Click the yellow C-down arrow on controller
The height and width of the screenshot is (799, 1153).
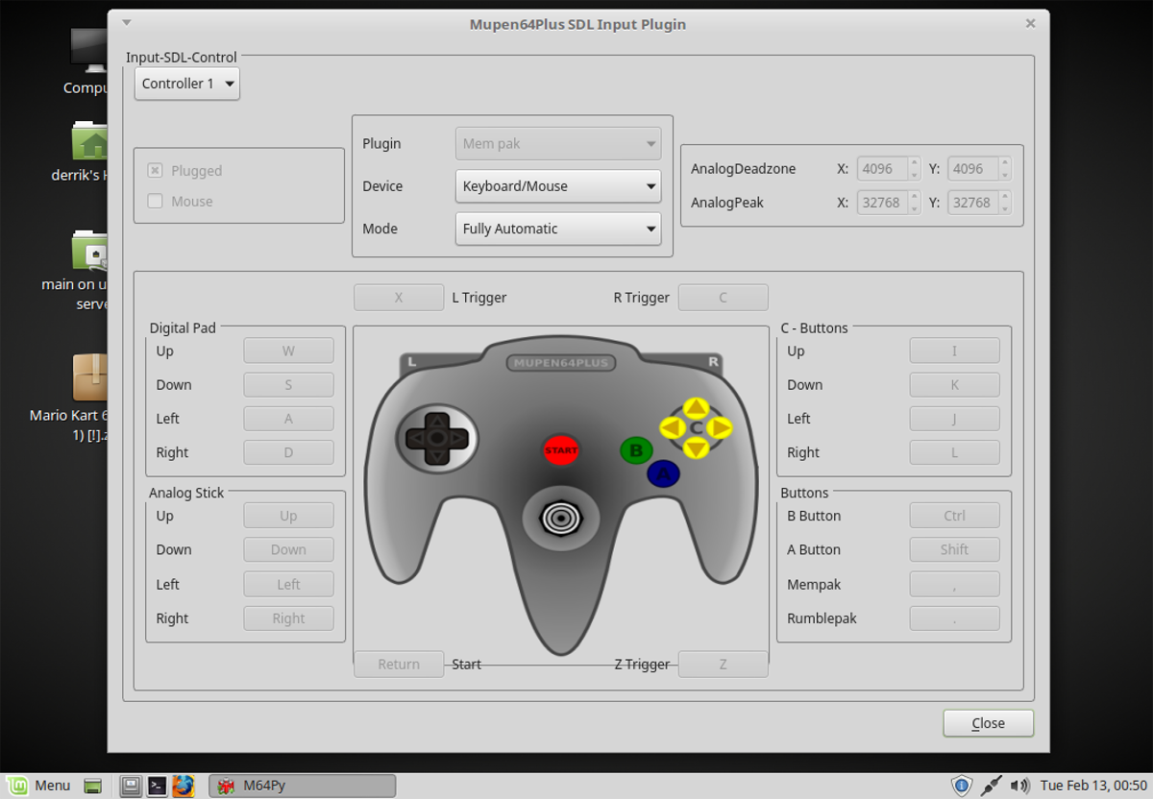click(697, 447)
